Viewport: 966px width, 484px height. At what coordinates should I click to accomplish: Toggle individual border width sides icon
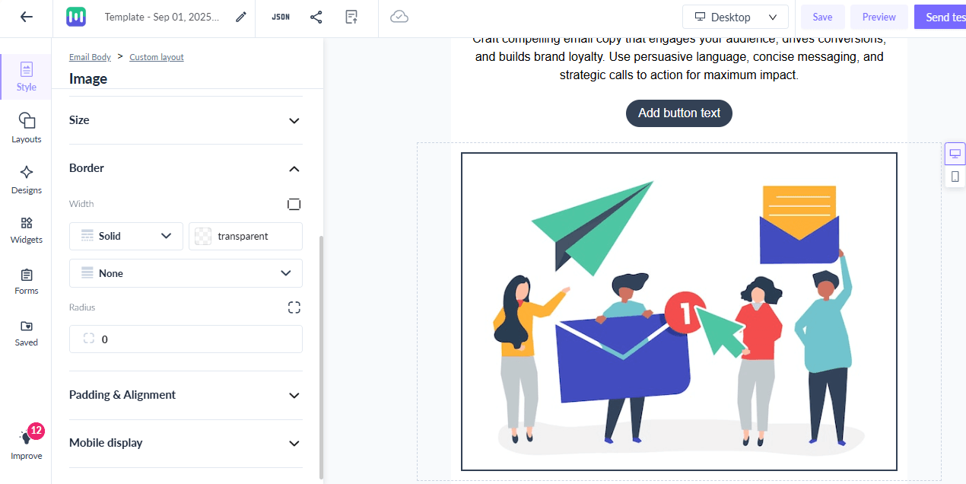(294, 204)
